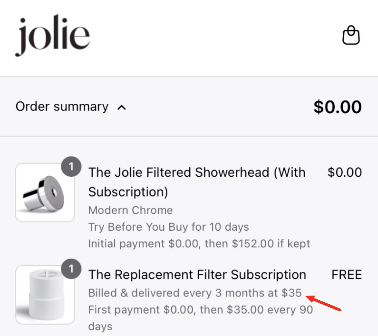Image resolution: width=378 pixels, height=336 pixels.
Task: Click the jolie logo
Action: (x=53, y=35)
